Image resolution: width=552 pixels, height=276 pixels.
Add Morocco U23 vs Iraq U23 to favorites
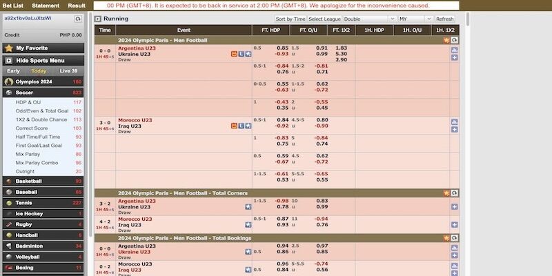click(x=248, y=126)
